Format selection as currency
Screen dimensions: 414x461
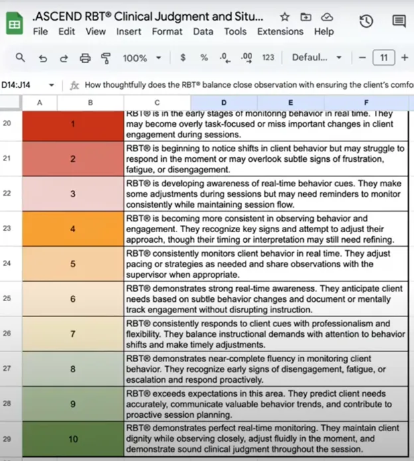[x=182, y=57]
